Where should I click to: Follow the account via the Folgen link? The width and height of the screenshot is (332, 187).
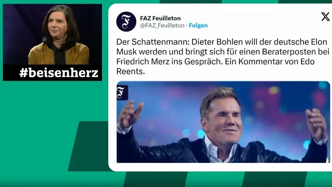point(198,25)
